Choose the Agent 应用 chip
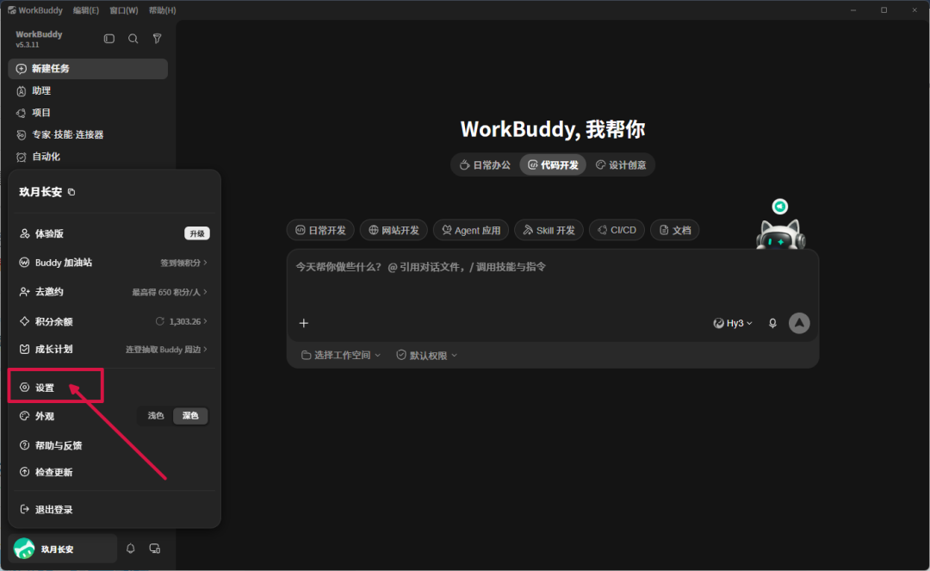 pyautogui.click(x=471, y=230)
